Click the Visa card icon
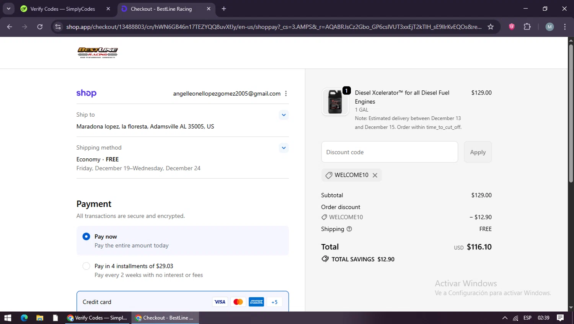The height and width of the screenshot is (324, 574). click(220, 302)
